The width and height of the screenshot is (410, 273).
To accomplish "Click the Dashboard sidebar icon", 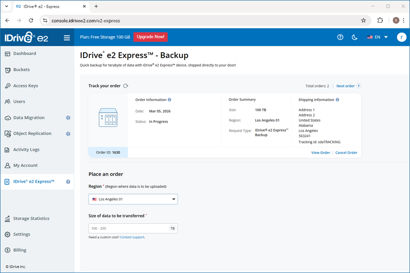I will (x=8, y=54).
